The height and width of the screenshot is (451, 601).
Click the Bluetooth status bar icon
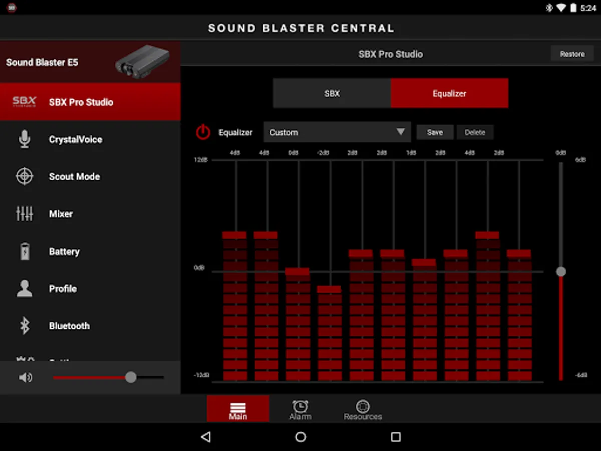tap(549, 8)
